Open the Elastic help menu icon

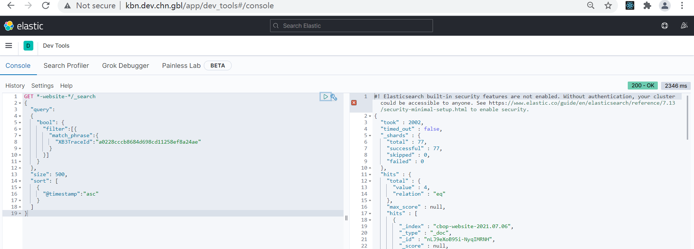665,26
